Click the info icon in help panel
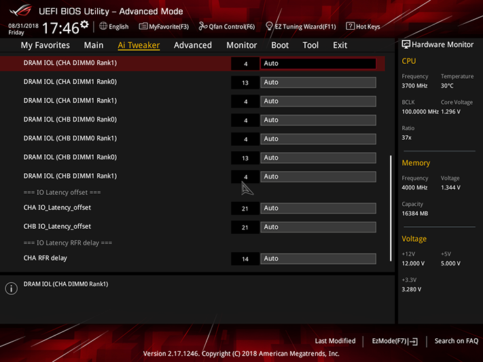 pyautogui.click(x=12, y=289)
